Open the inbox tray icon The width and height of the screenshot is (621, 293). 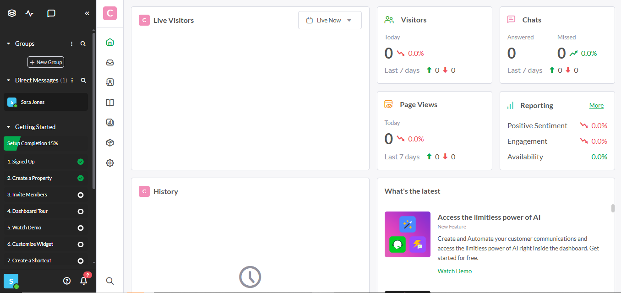pyautogui.click(x=110, y=62)
